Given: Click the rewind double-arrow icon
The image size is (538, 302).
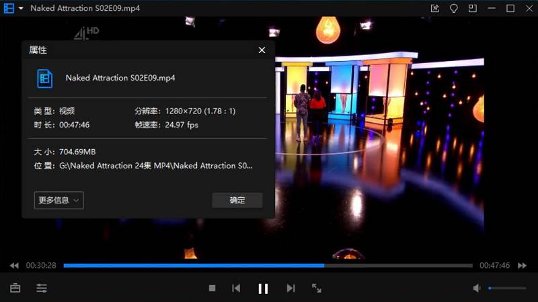Looking at the screenshot, I should (x=14, y=266).
